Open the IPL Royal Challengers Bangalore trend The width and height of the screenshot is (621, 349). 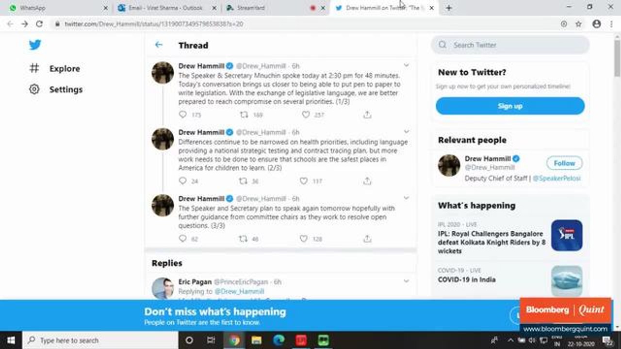491,242
